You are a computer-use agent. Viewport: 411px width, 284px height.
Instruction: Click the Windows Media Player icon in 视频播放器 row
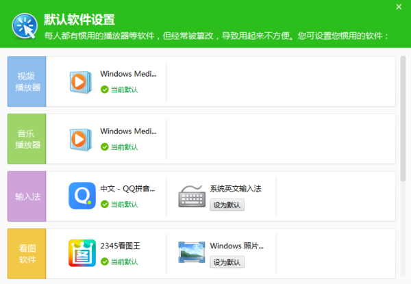coord(82,81)
